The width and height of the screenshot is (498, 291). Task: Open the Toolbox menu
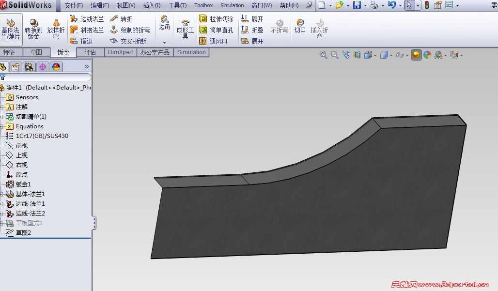(203, 5)
